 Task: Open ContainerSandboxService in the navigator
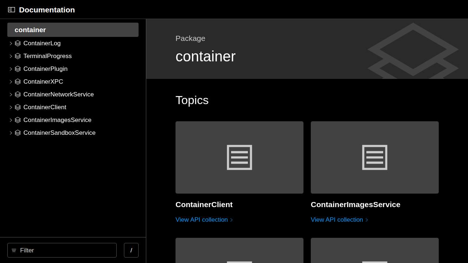(x=59, y=133)
